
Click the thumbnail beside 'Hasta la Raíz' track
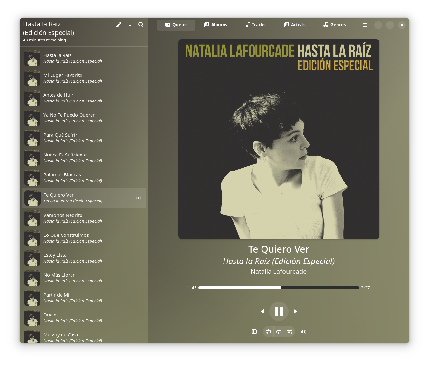click(x=32, y=58)
